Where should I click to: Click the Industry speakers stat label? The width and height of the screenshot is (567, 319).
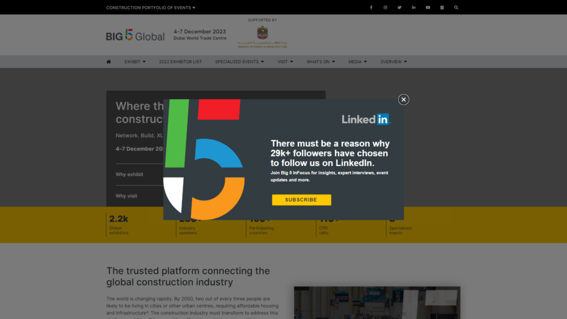click(188, 230)
